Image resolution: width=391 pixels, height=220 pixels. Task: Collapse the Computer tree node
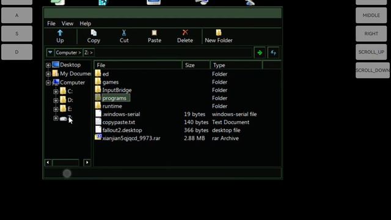(48, 83)
